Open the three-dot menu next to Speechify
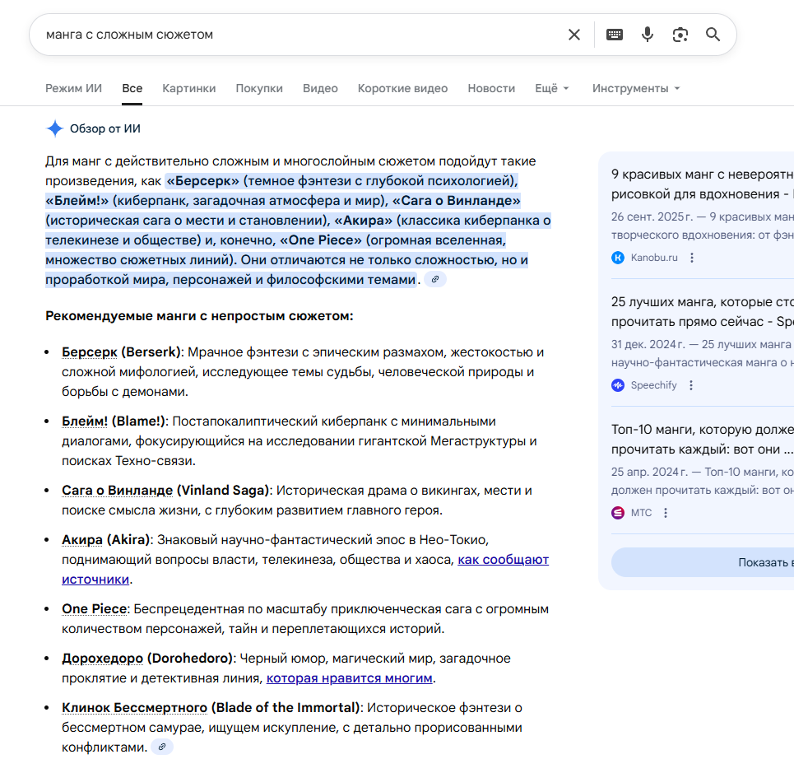The width and height of the screenshot is (794, 759). click(690, 385)
